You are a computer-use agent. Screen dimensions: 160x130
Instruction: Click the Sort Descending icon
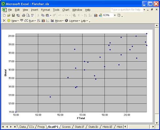[x=90, y=15]
